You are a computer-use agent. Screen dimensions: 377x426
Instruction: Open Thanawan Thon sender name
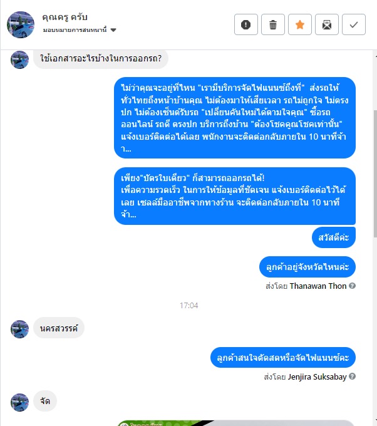click(318, 286)
